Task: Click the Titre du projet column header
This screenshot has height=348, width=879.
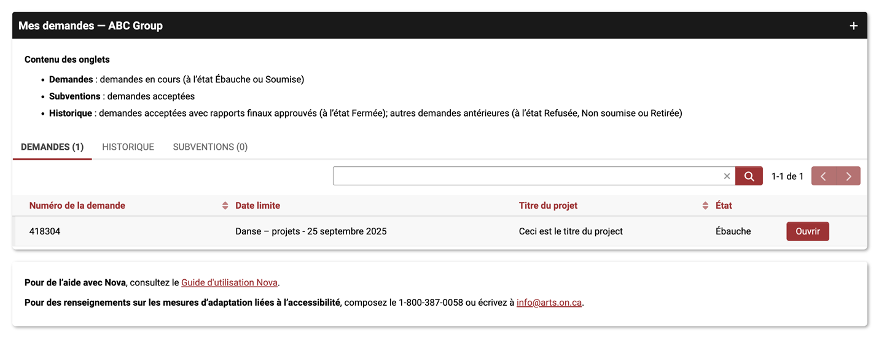Action: tap(548, 206)
